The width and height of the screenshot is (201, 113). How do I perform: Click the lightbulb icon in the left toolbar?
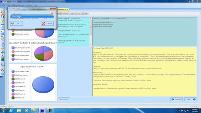pyautogui.click(x=3, y=50)
